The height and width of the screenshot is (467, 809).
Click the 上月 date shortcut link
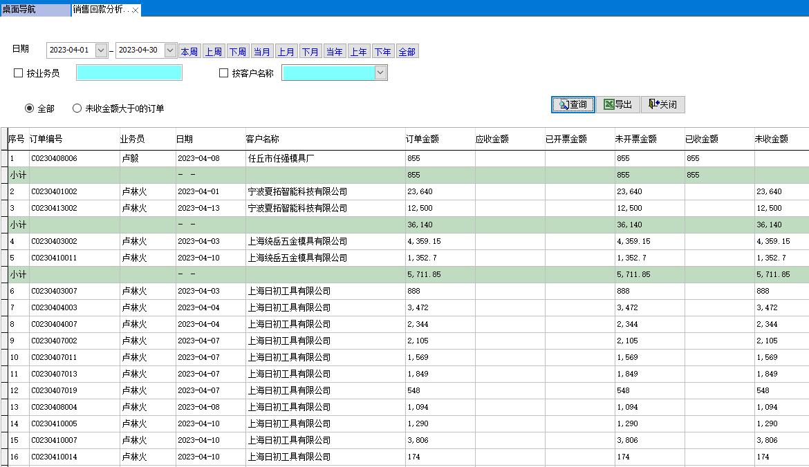coord(286,51)
